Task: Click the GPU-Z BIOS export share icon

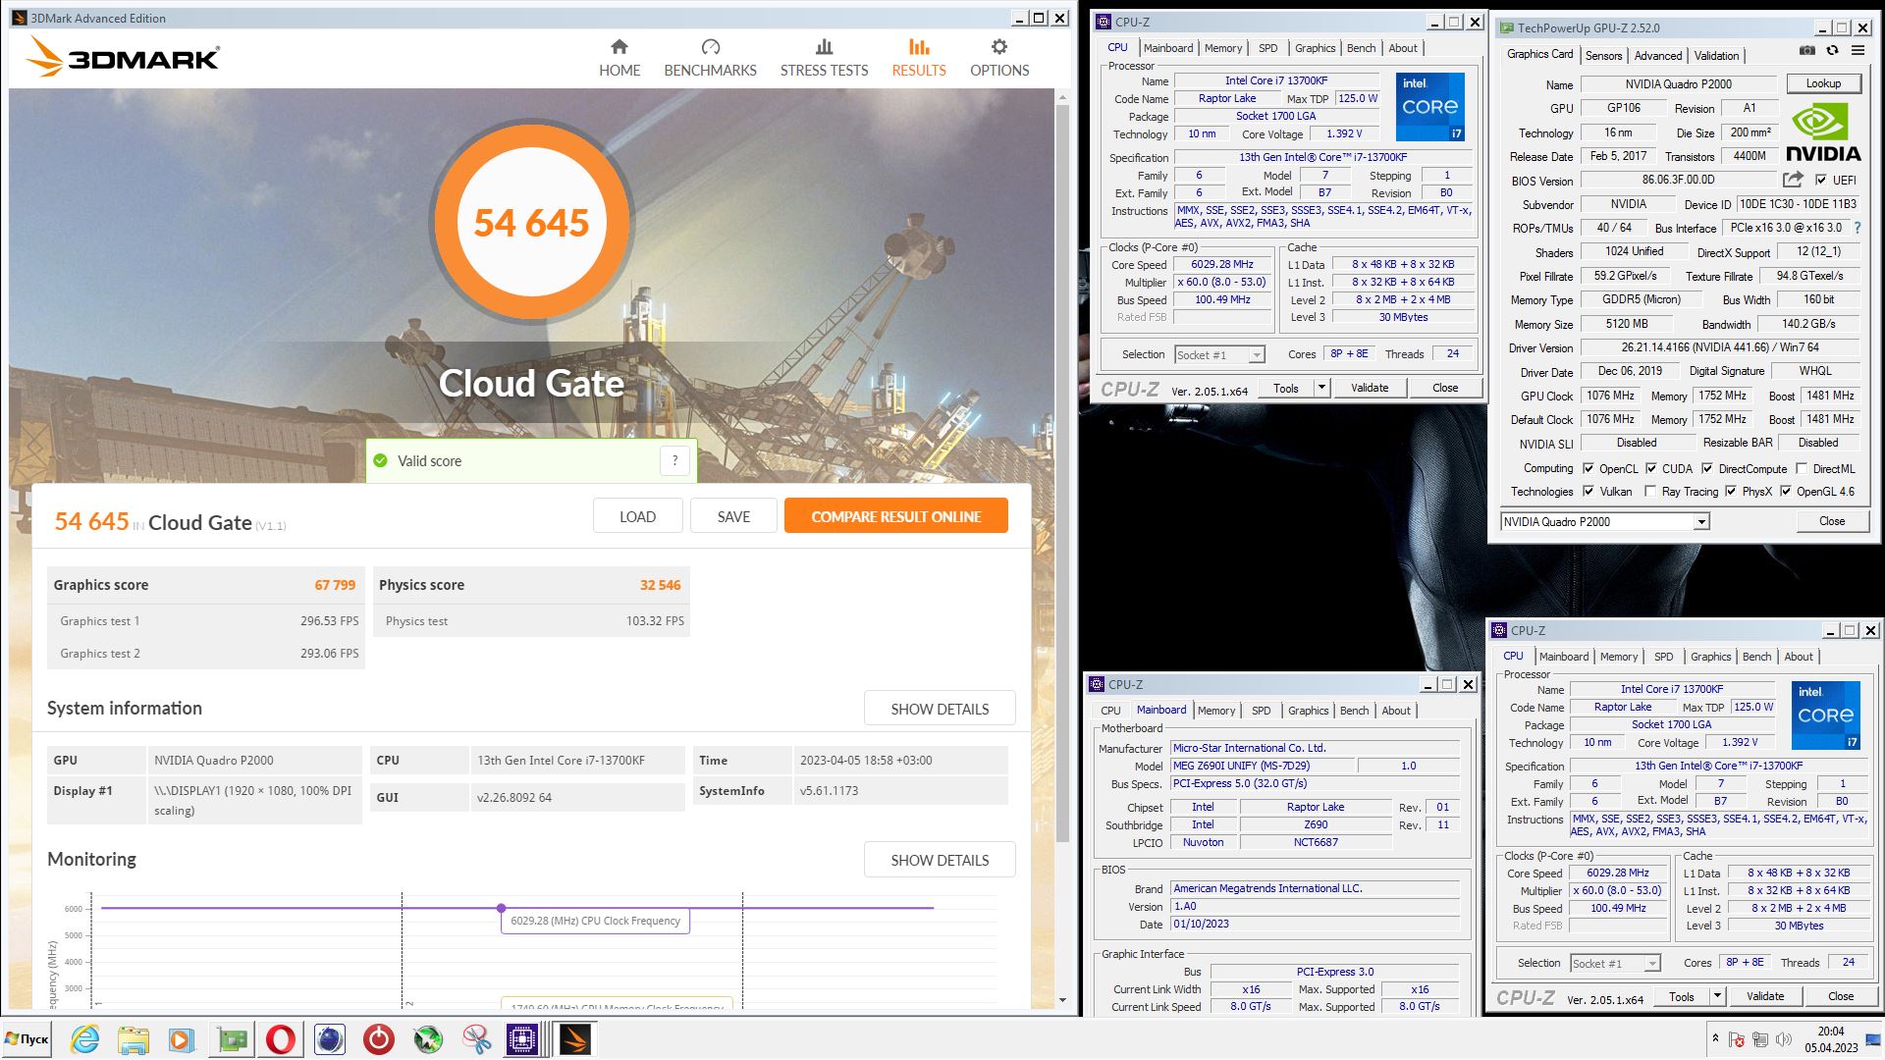Action: (1793, 180)
